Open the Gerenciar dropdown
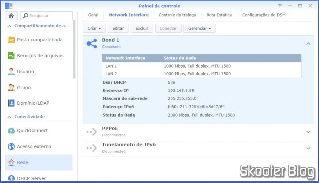The height and width of the screenshot is (183, 319). click(x=199, y=28)
